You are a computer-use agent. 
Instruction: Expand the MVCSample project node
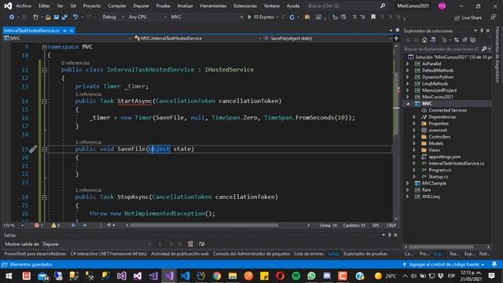click(408, 183)
